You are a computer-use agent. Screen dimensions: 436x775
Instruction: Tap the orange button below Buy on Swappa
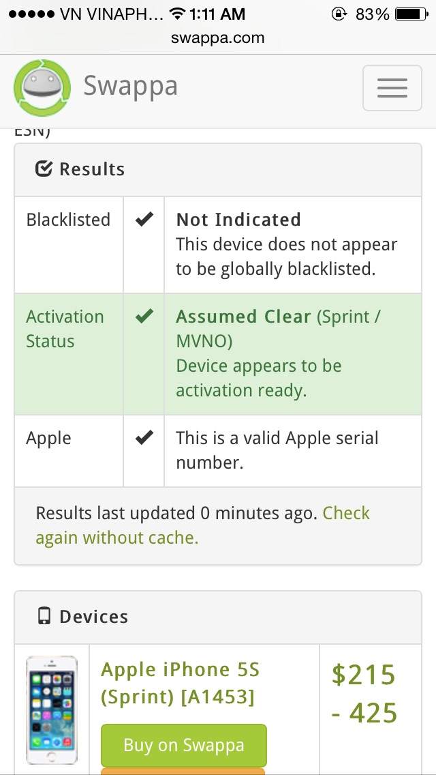pyautogui.click(x=183, y=771)
